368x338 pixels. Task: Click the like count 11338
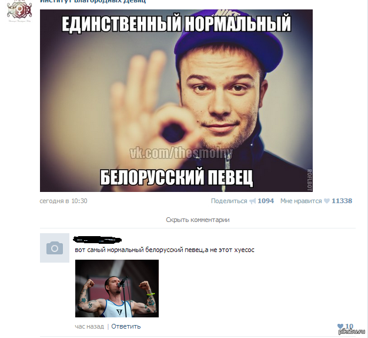point(342,201)
